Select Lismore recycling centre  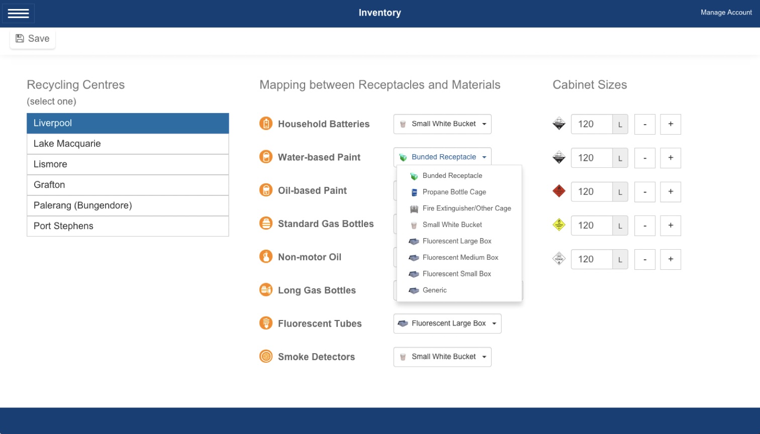(x=128, y=164)
